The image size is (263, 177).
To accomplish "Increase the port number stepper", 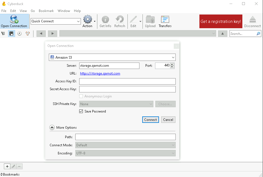I will coord(172,64).
